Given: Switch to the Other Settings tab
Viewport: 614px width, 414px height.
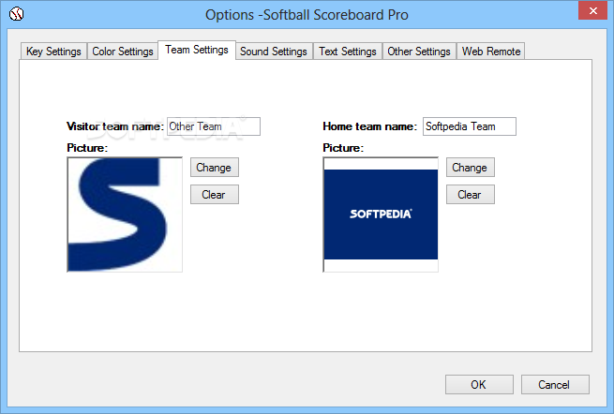Looking at the screenshot, I should (419, 52).
